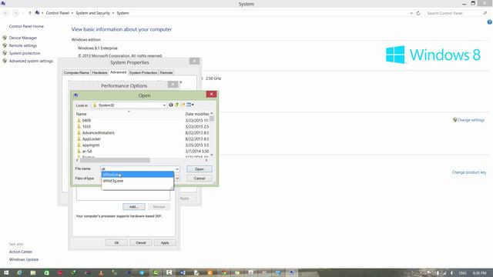Create new folder in Open dialog
Image resolution: width=493 pixels, height=277 pixels.
(x=183, y=105)
